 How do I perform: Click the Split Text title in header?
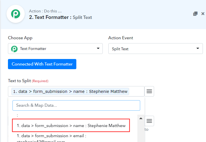point(82,18)
